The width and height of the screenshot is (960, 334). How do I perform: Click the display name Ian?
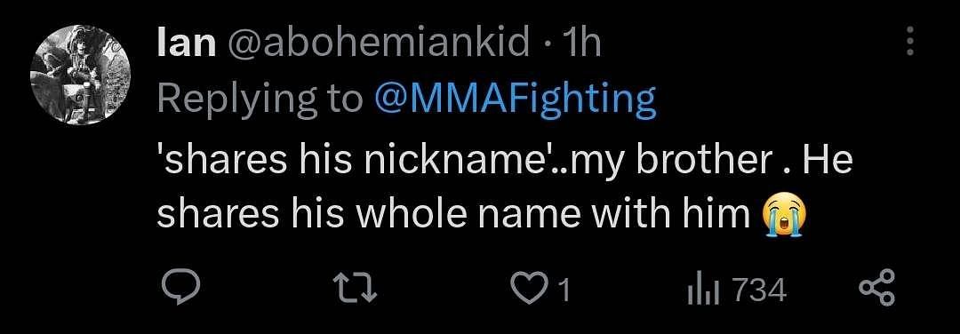pos(187,44)
